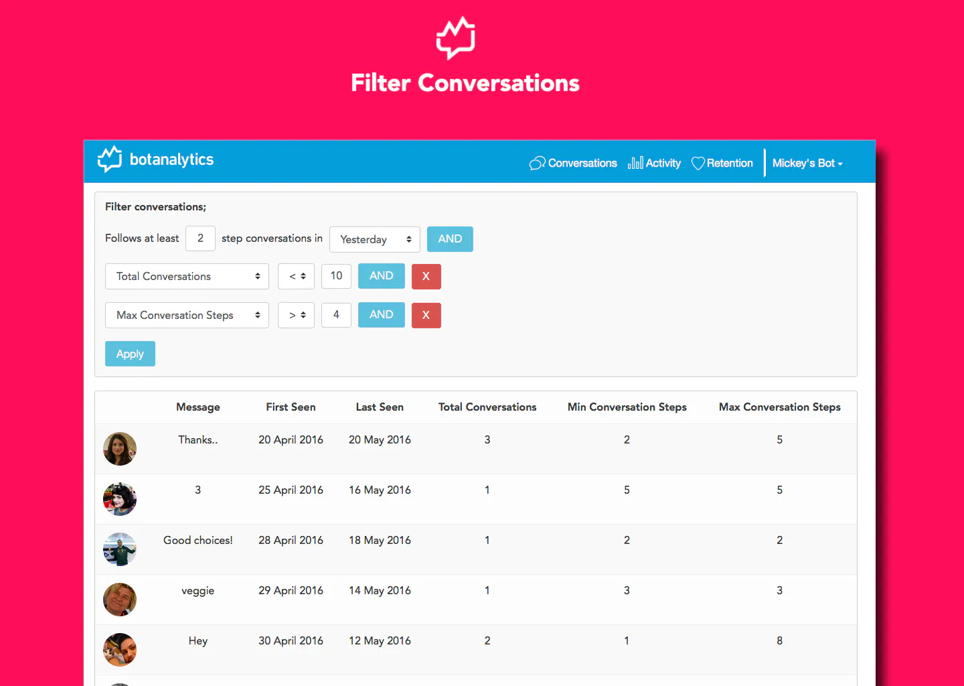Expand the Mickey's Bot dropdown

point(807,163)
